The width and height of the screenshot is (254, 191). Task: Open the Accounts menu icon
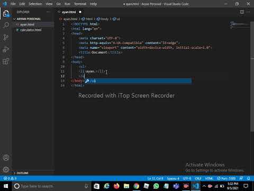[x=6, y=158]
